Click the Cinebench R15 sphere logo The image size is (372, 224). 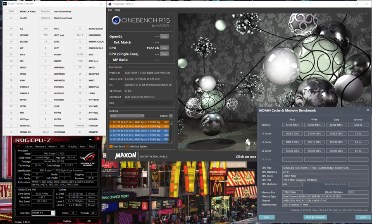click(x=116, y=20)
